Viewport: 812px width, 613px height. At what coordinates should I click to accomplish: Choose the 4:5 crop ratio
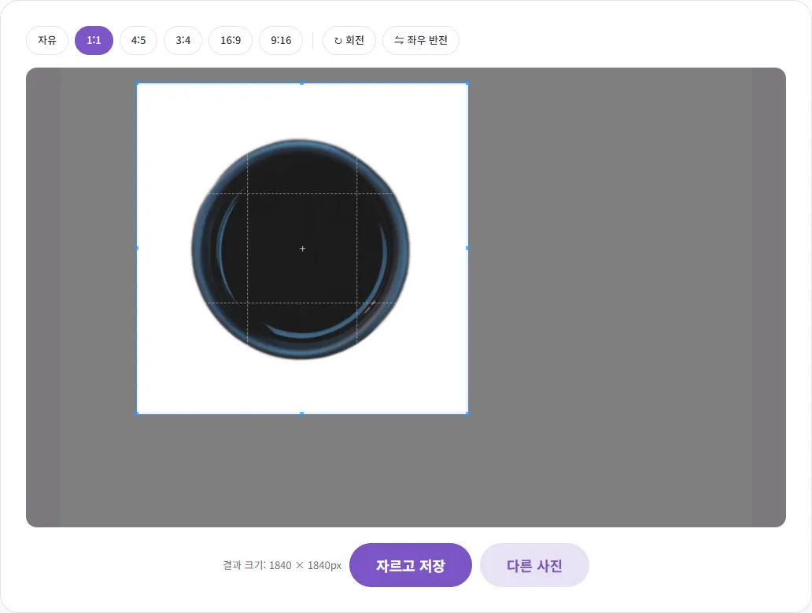pyautogui.click(x=138, y=40)
